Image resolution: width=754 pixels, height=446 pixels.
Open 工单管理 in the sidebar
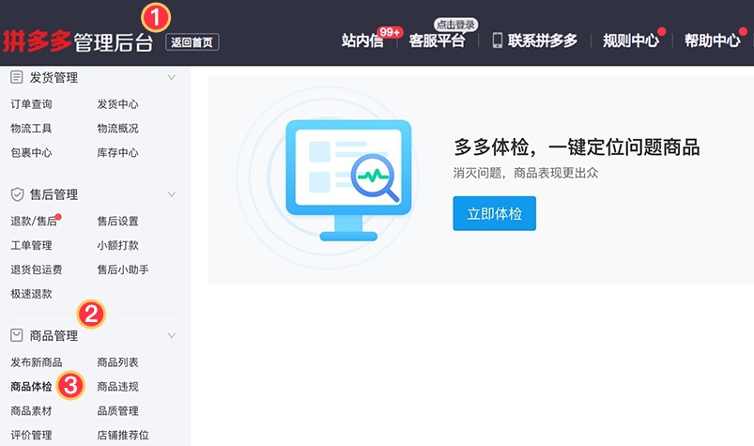coord(31,246)
